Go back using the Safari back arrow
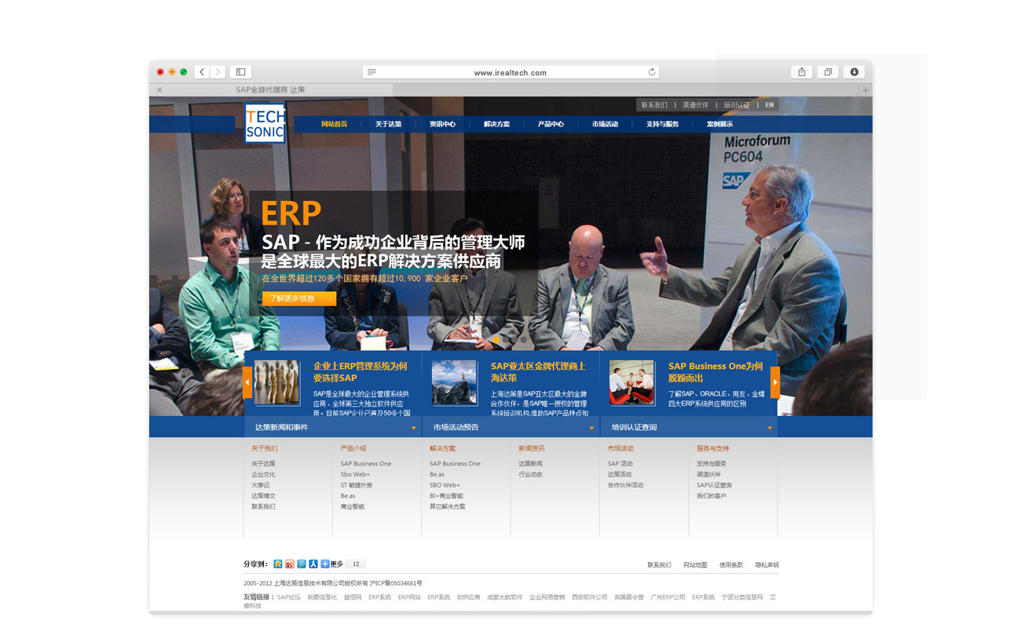The width and height of the screenshot is (1021, 628). click(x=202, y=71)
